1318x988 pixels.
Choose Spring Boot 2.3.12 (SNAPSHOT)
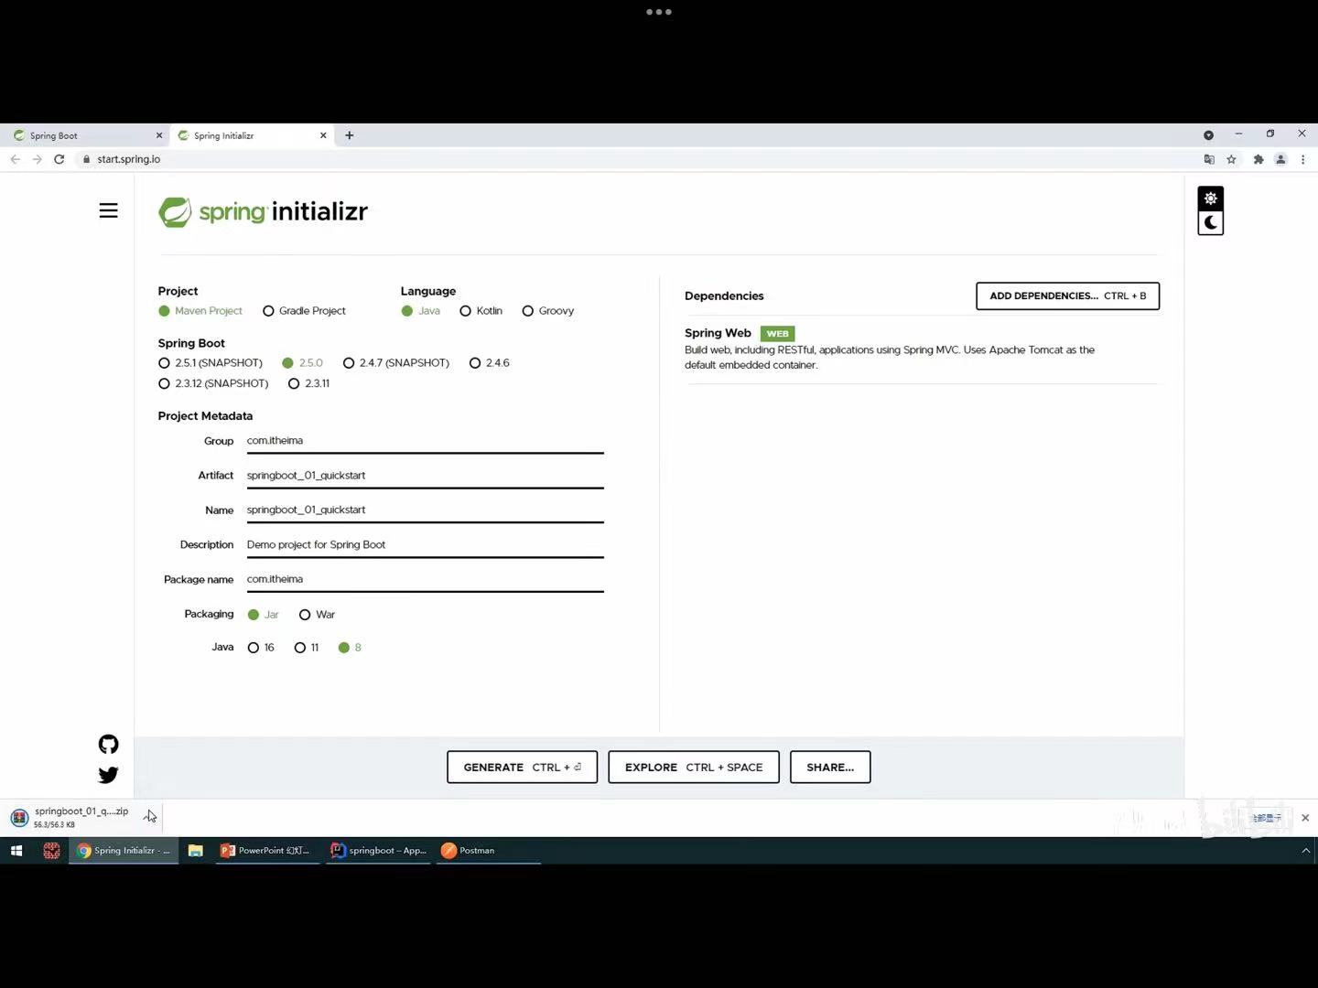tap(164, 383)
